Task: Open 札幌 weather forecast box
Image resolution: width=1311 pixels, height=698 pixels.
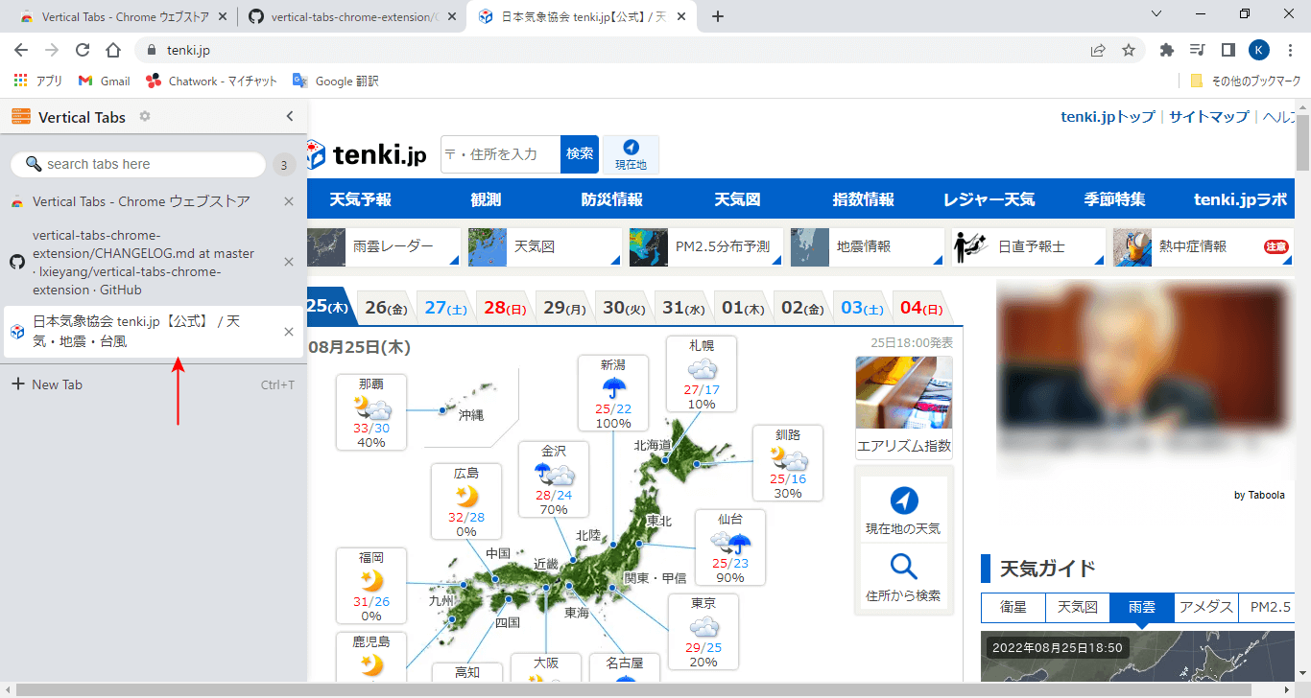Action: click(702, 374)
